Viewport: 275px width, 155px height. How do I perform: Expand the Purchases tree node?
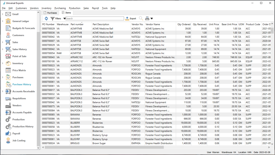[x=2, y=77]
